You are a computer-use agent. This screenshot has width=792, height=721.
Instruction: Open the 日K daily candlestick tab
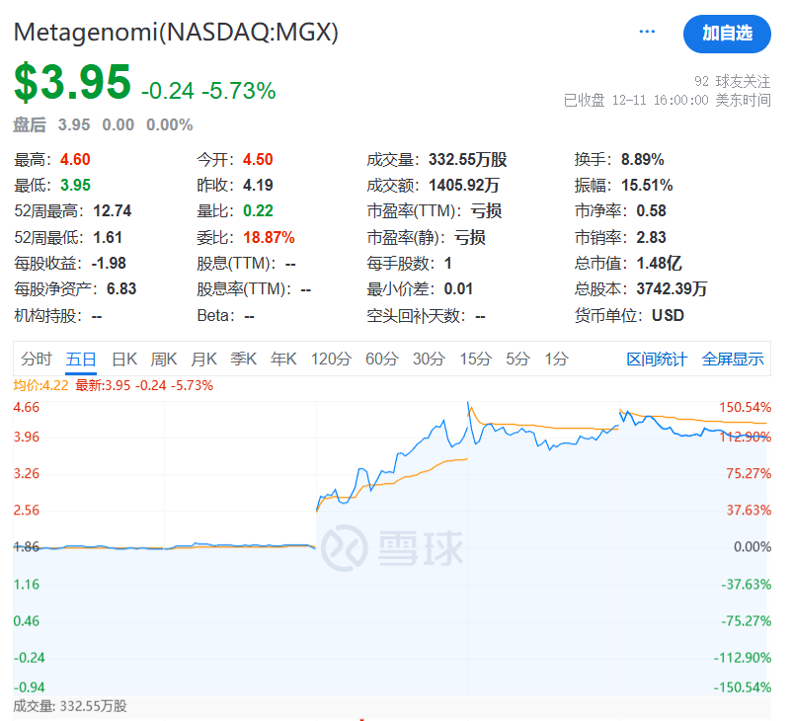pos(124,359)
